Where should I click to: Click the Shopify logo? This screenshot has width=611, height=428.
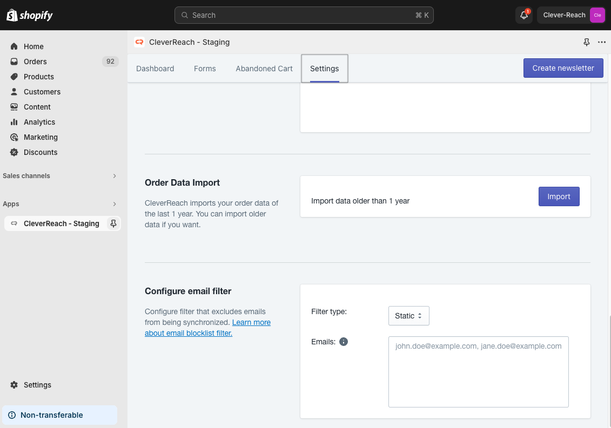click(x=30, y=15)
